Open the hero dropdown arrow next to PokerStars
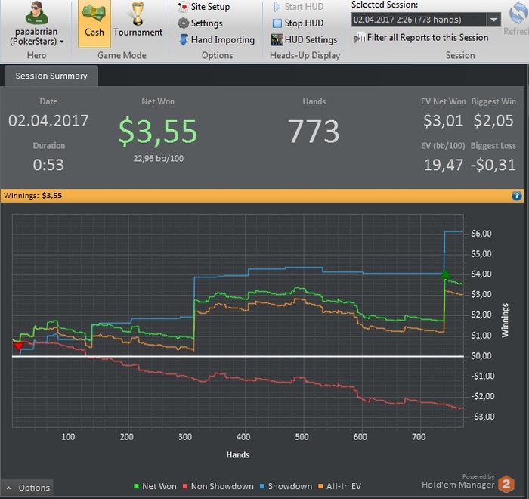Viewport: 529px width, 499px height. coord(62,42)
